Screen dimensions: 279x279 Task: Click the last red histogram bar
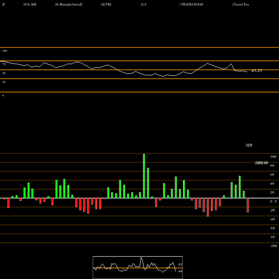point(248,205)
